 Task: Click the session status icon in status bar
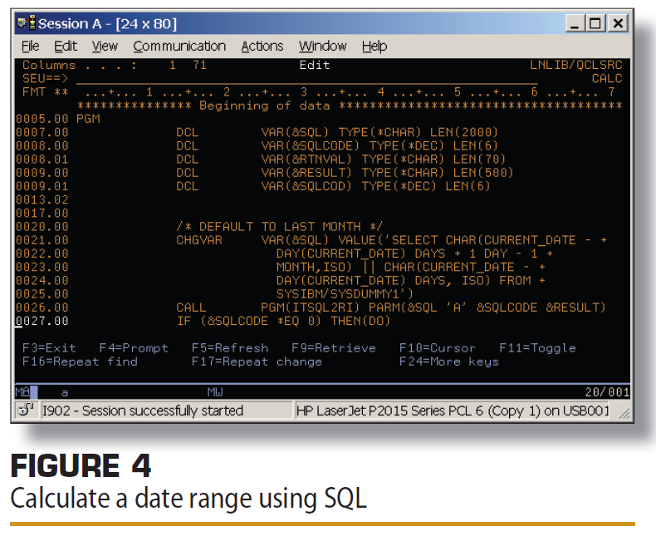26,411
